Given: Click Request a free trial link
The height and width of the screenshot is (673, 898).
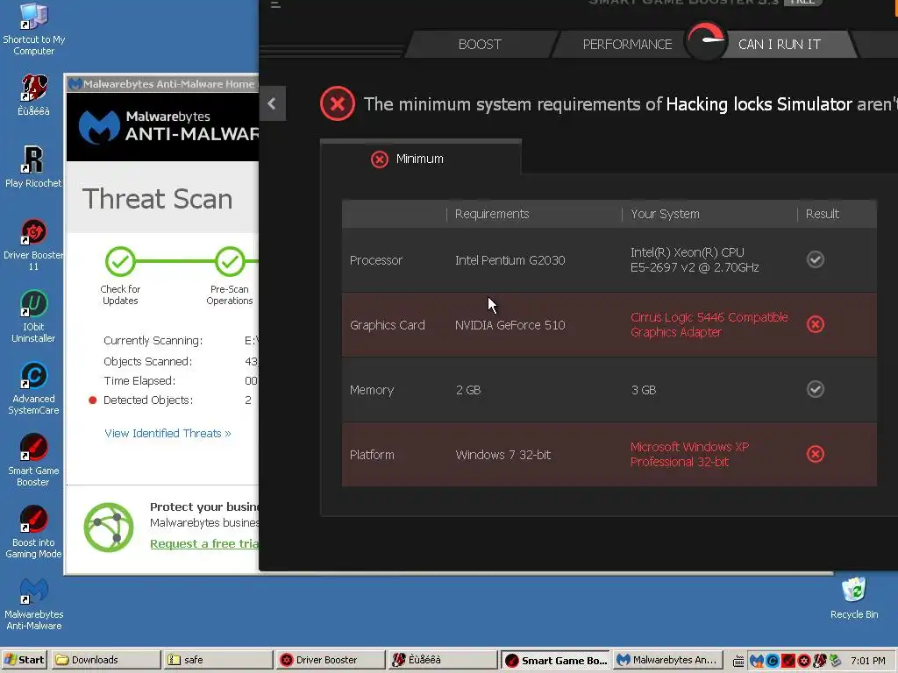Looking at the screenshot, I should (204, 543).
